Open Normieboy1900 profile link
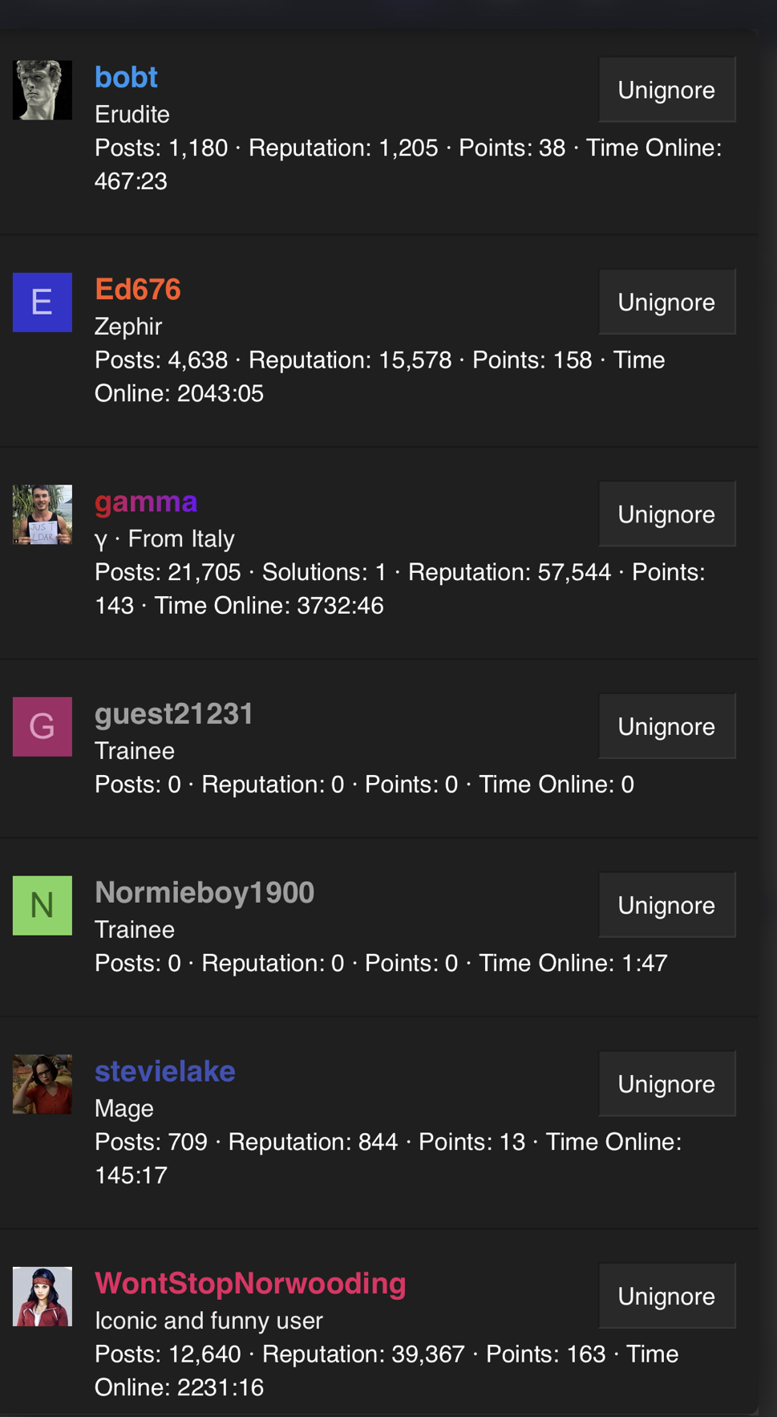Screen dimensions: 777x1417 [x=204, y=893]
